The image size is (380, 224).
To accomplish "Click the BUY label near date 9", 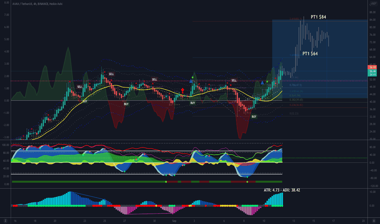I will point(254,117).
